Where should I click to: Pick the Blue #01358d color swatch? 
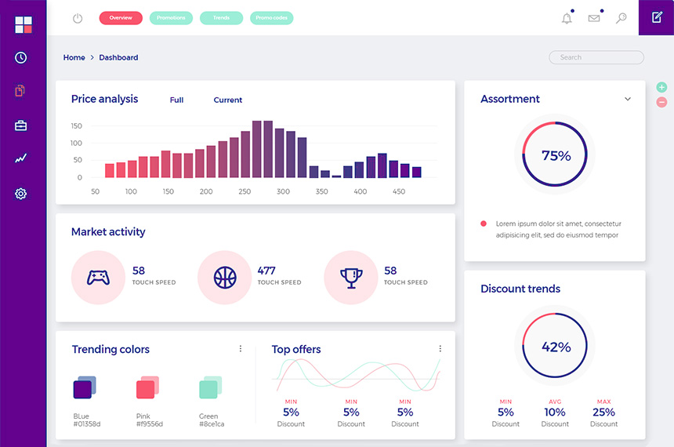(x=85, y=387)
